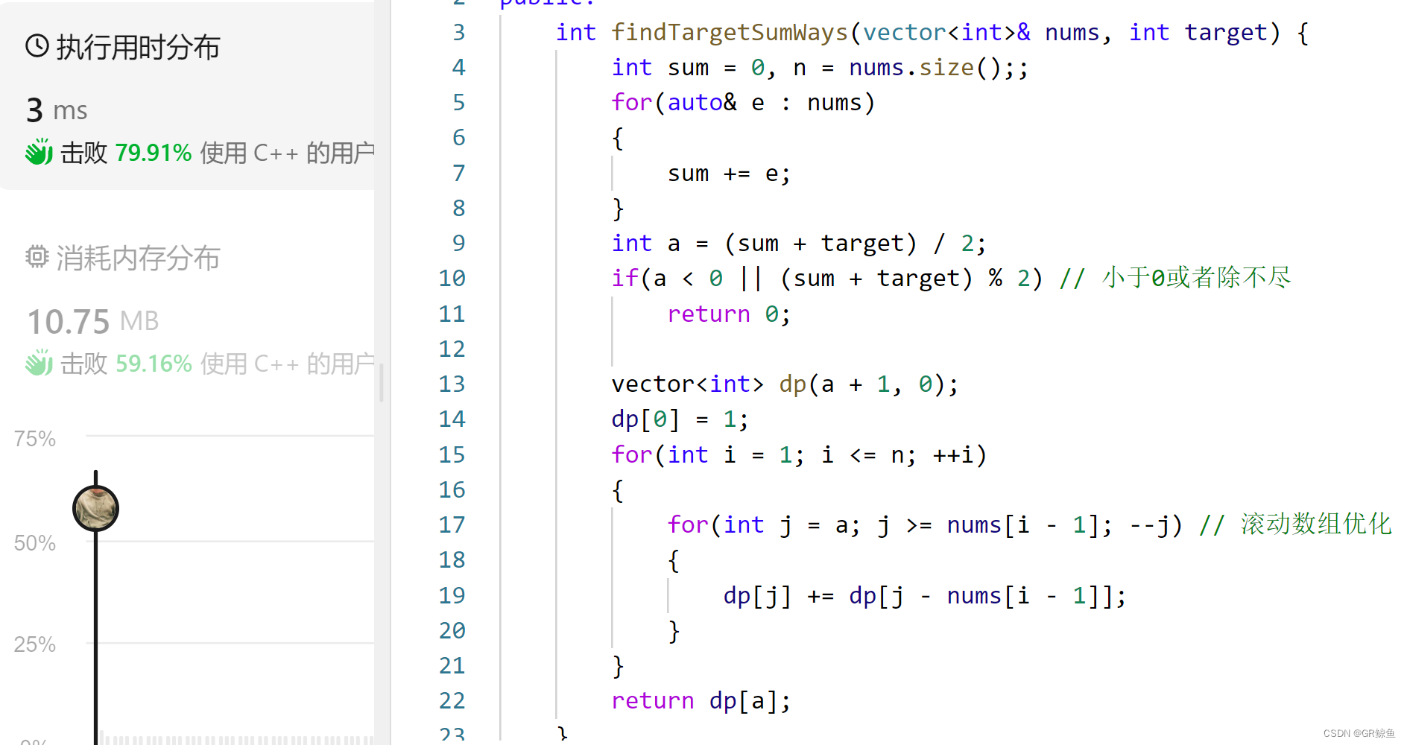Click the 'for(int i = 1; i <= n; ++i)' loop header

pyautogui.click(x=799, y=455)
